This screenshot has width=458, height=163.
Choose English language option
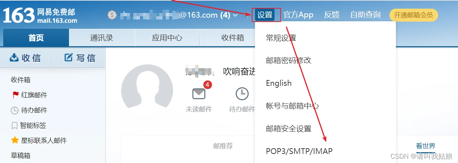tap(278, 83)
